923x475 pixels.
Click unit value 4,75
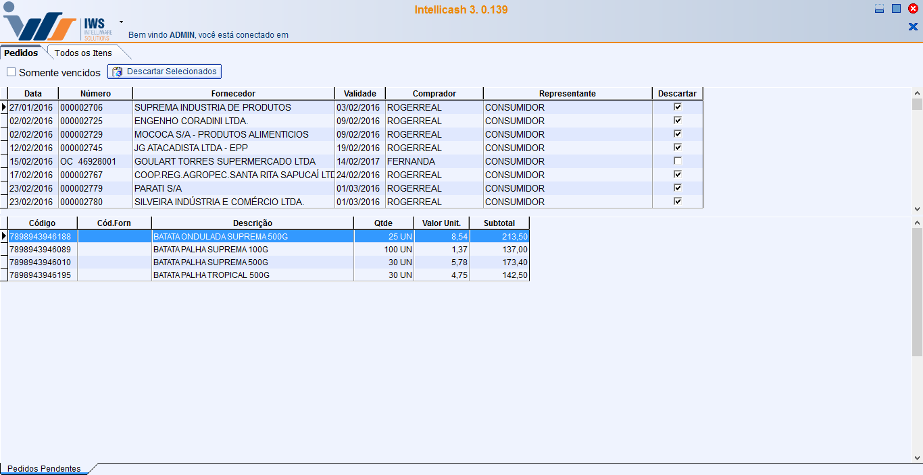coord(442,275)
